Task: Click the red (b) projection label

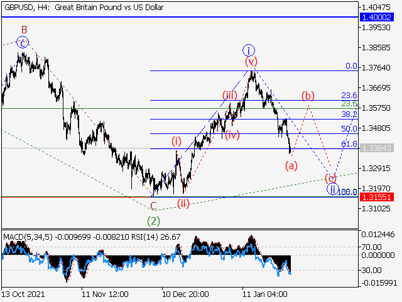Action: pyautogui.click(x=308, y=96)
